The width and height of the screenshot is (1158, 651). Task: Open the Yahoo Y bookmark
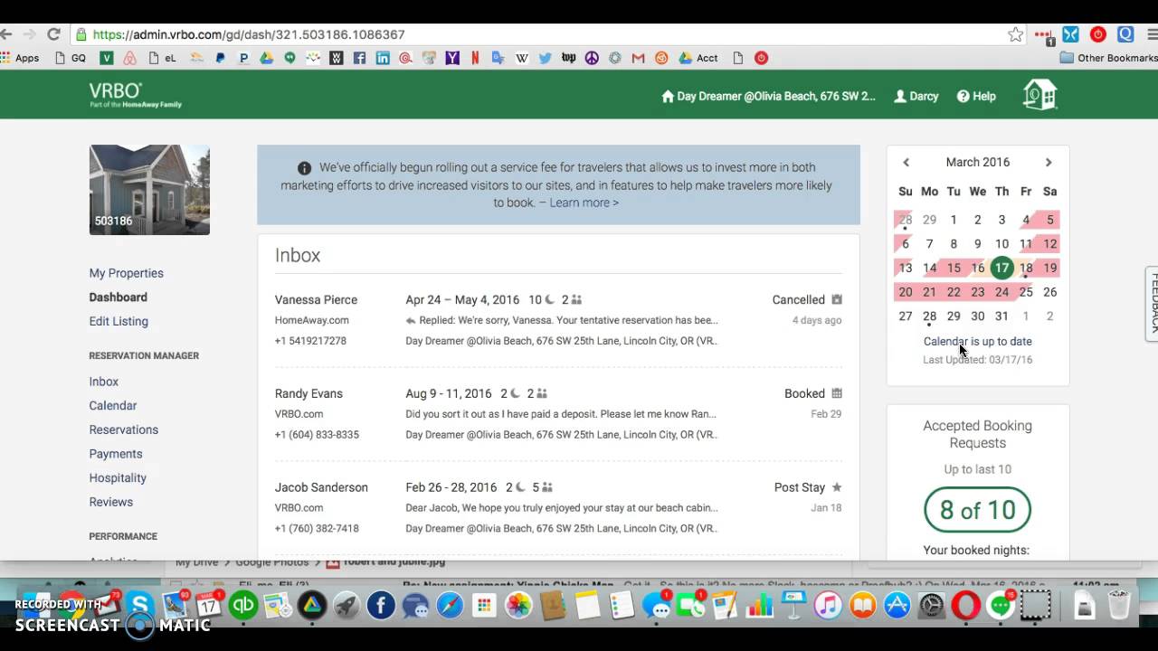(452, 58)
